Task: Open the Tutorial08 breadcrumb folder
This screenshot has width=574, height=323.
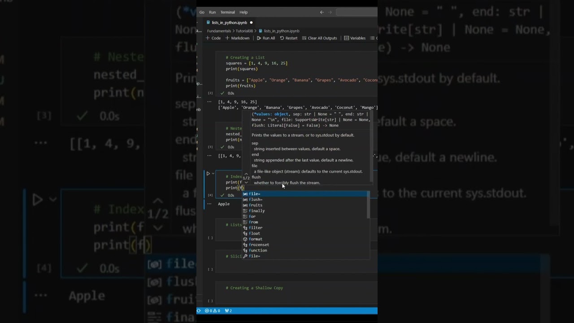Action: click(x=244, y=31)
